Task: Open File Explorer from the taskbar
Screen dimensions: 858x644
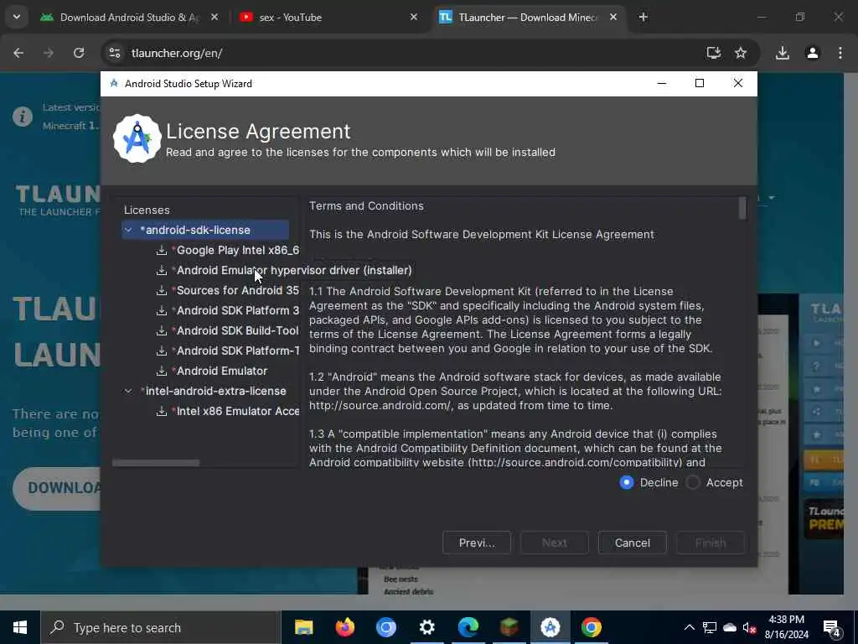Action: [x=303, y=627]
